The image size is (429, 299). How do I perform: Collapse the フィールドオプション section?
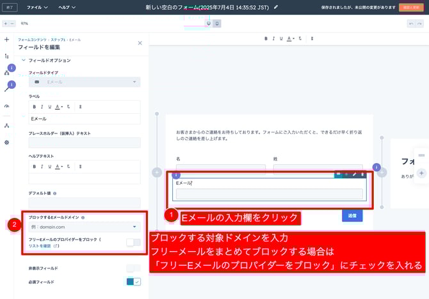click(x=24, y=60)
